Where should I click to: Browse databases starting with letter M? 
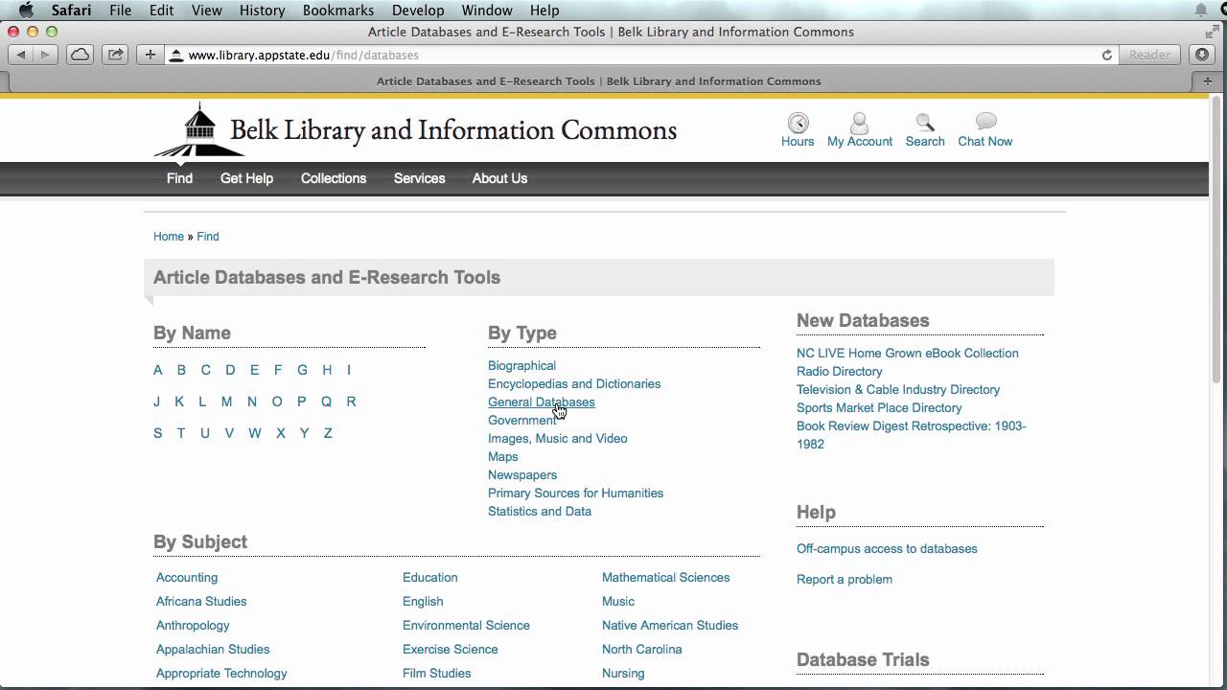click(226, 402)
